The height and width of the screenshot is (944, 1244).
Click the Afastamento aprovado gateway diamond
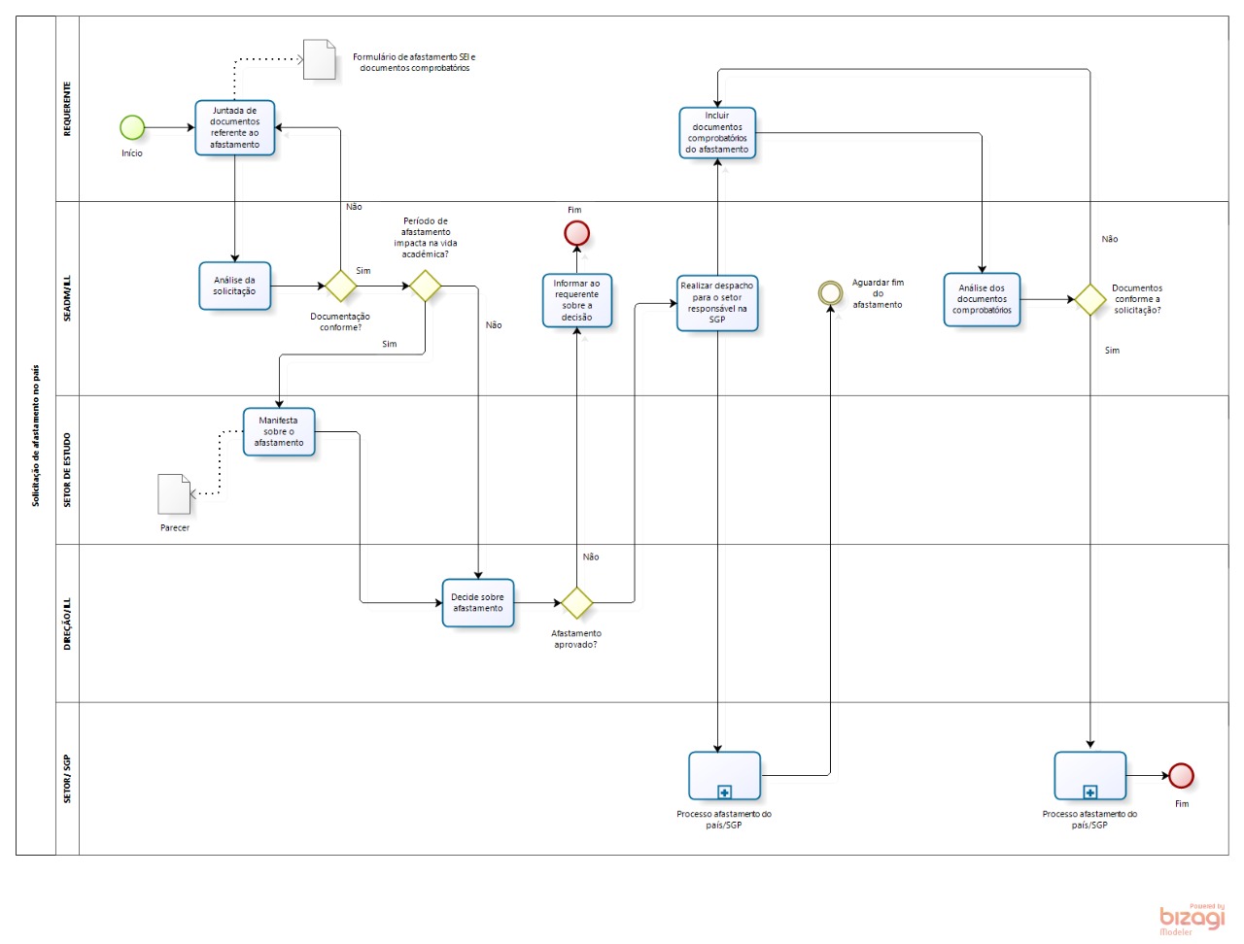coord(576,602)
